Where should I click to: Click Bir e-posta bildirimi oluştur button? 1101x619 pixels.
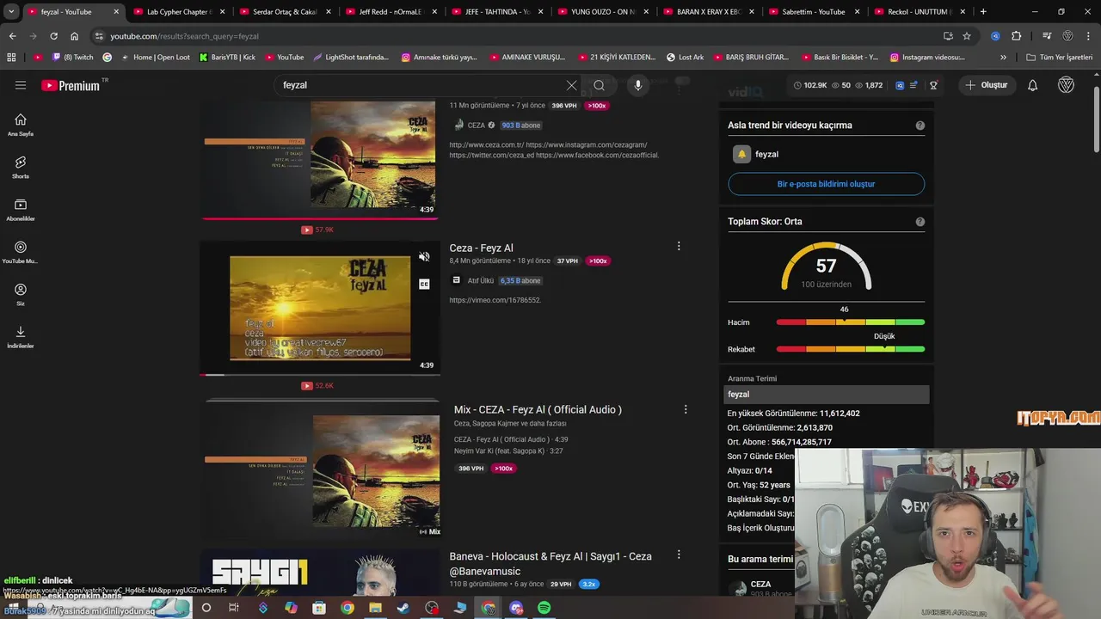(x=826, y=184)
